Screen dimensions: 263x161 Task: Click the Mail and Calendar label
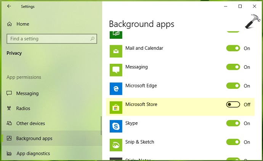pyautogui.click(x=144, y=48)
